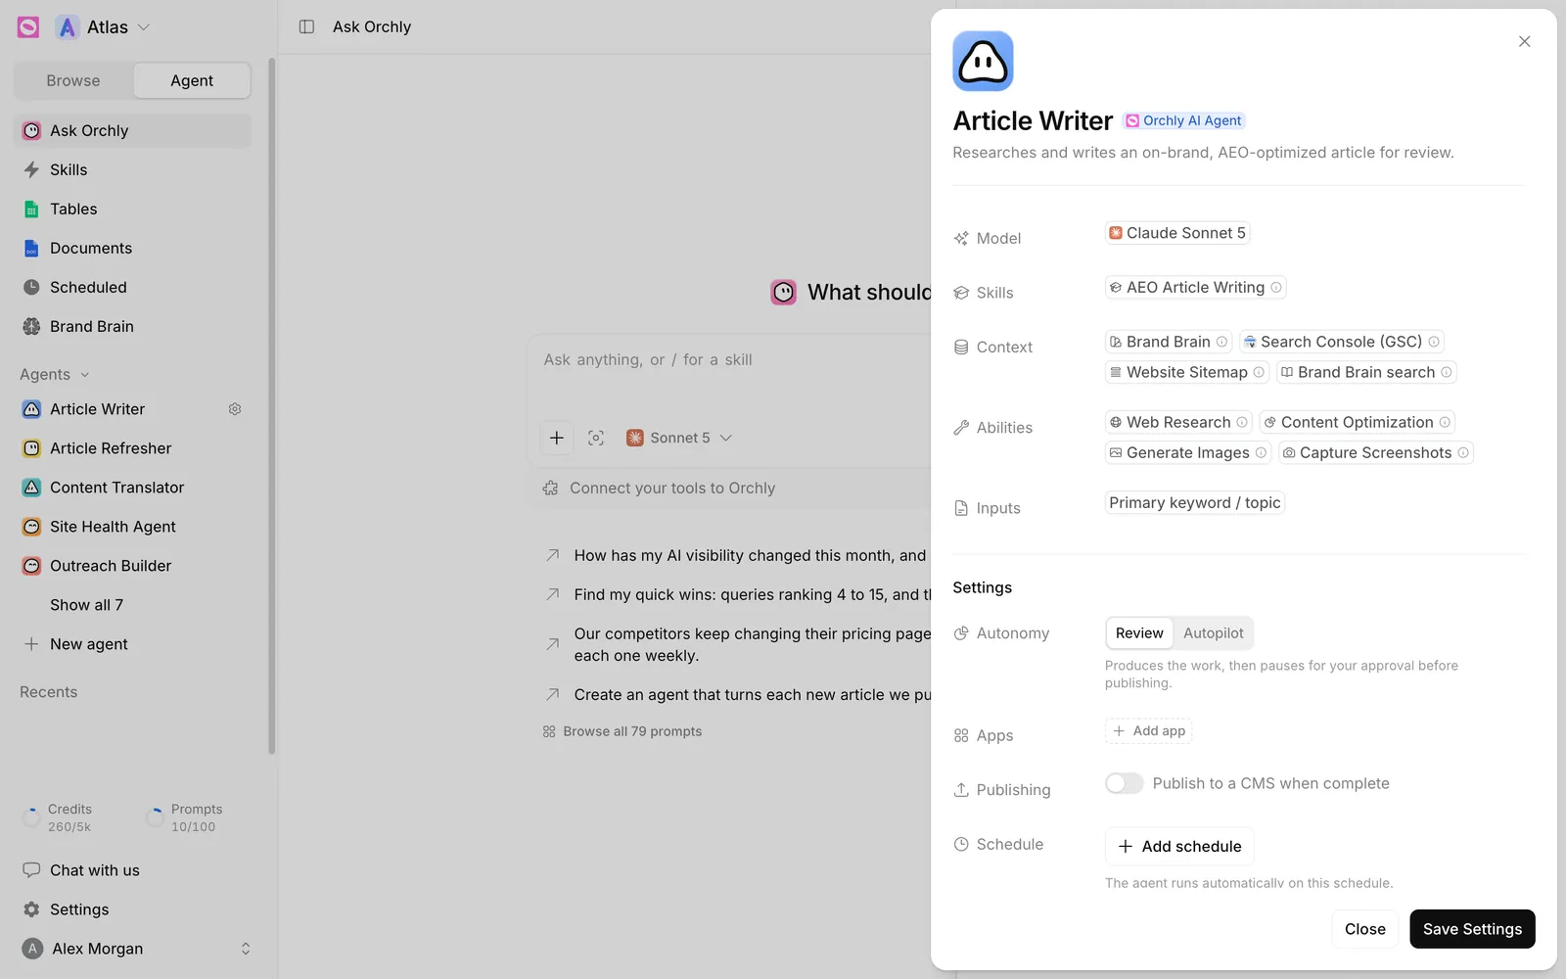Image resolution: width=1566 pixels, height=979 pixels.
Task: Click the info icon beside Search Console (GSC)
Action: (x=1434, y=342)
